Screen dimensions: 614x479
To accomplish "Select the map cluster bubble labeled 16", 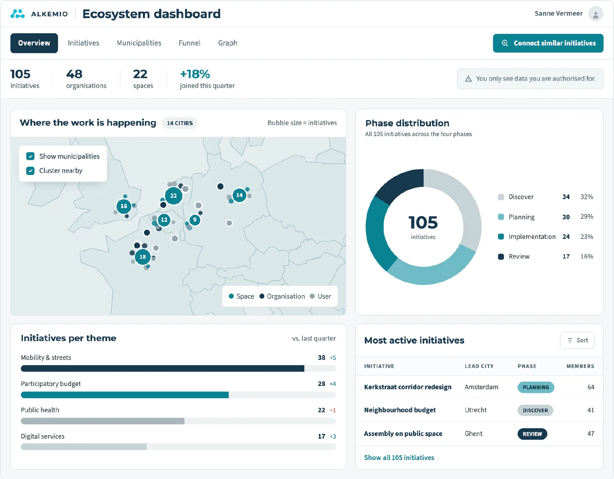I will [124, 206].
